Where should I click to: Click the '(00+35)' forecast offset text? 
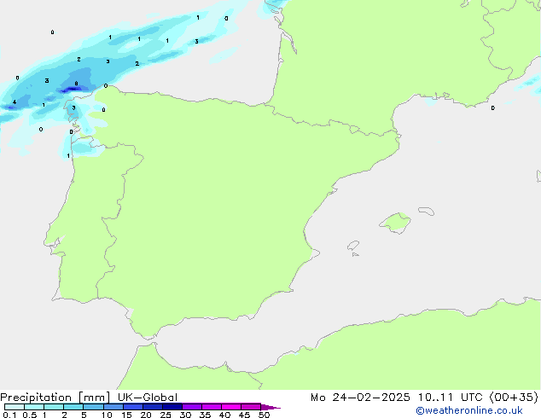coord(514,398)
